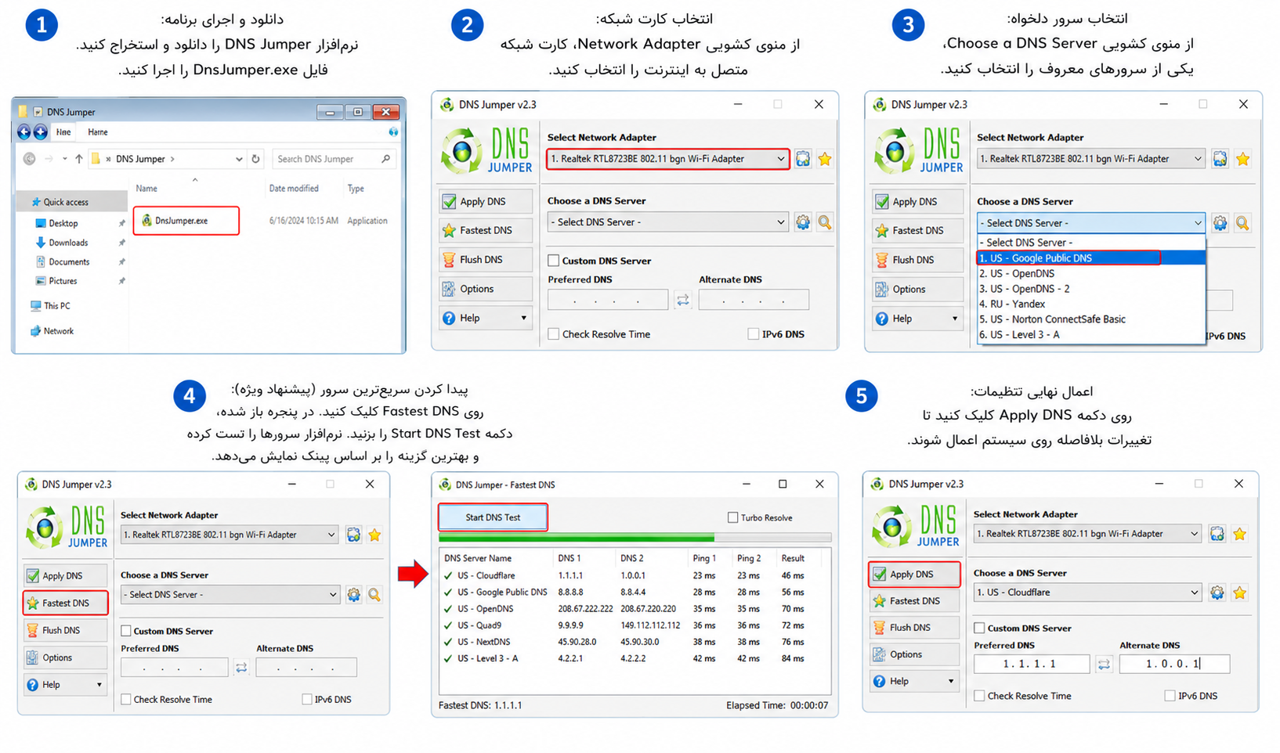Select US - Google Public DNS from the list

click(1090, 258)
